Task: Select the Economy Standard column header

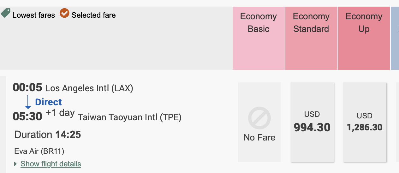Action: (311, 23)
